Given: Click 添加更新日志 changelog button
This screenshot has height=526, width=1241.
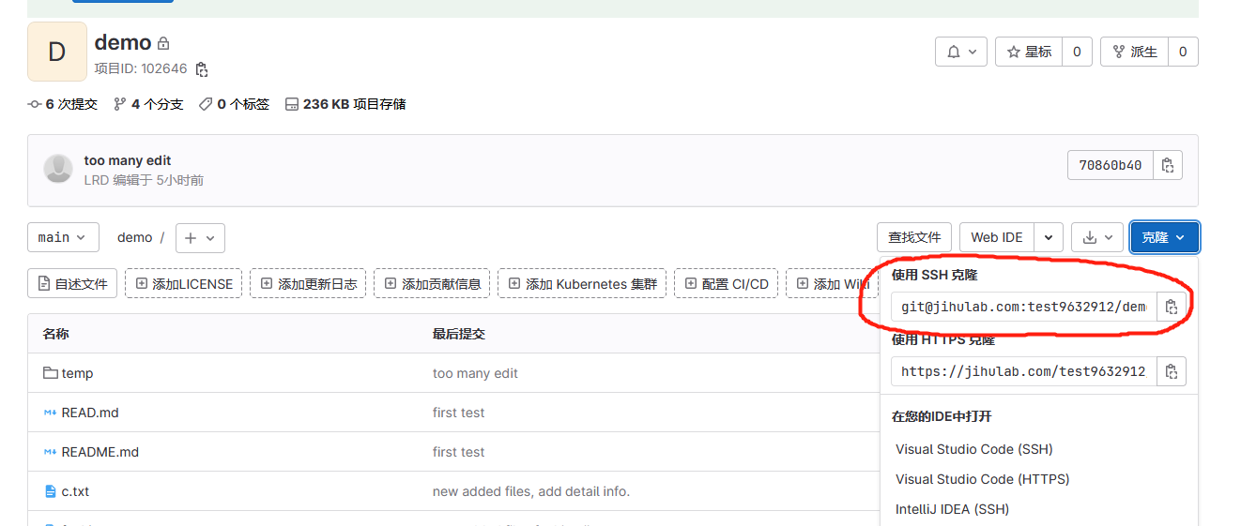Looking at the screenshot, I should 308,283.
